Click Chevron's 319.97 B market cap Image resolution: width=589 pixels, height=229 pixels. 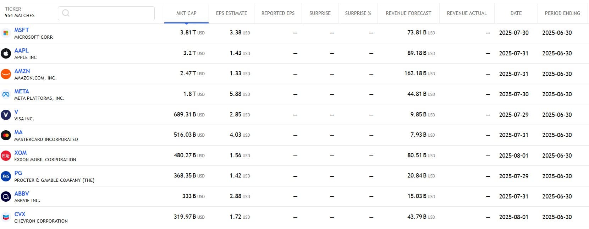point(189,217)
